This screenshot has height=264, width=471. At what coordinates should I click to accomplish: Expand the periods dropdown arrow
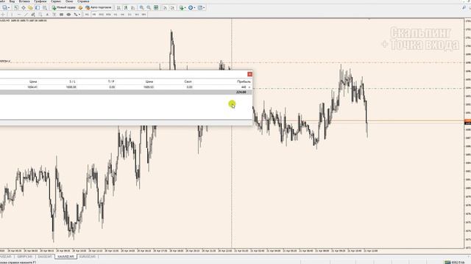pyautogui.click(x=194, y=8)
